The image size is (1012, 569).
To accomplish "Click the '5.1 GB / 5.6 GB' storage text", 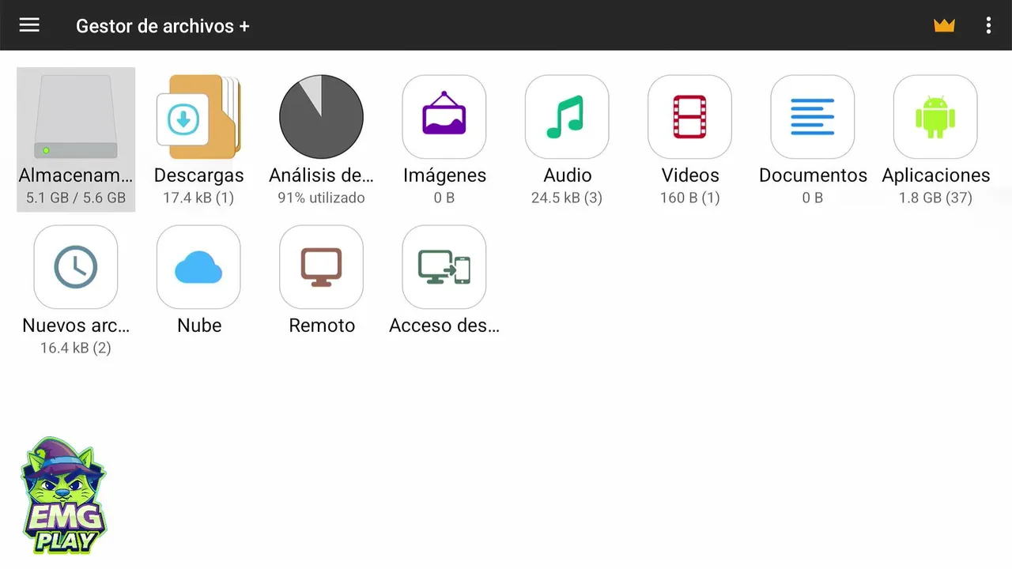I will point(76,198).
